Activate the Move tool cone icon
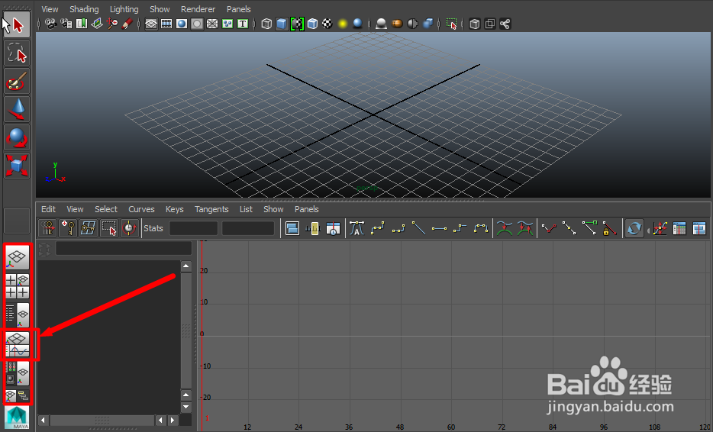This screenshot has height=432, width=713. point(17,109)
